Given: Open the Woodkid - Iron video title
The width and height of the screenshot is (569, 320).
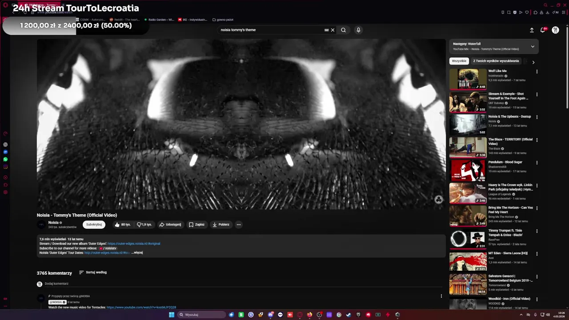Looking at the screenshot, I should click(x=509, y=299).
